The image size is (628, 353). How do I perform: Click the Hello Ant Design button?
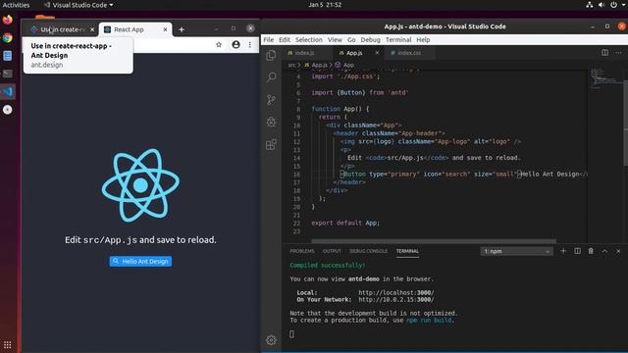click(140, 261)
